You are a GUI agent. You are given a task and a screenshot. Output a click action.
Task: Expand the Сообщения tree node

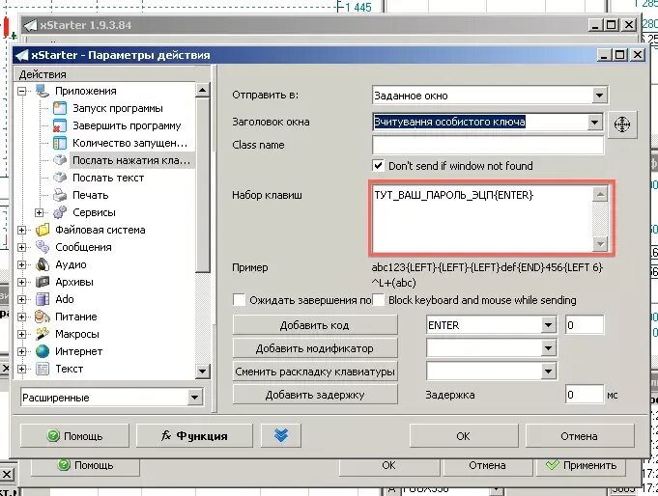pos(22,247)
